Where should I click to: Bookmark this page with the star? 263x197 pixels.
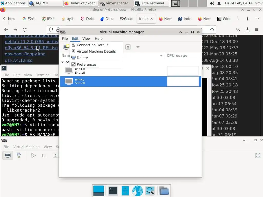coord(212,30)
